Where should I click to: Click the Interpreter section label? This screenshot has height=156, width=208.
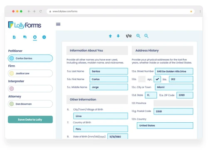(x=16, y=81)
